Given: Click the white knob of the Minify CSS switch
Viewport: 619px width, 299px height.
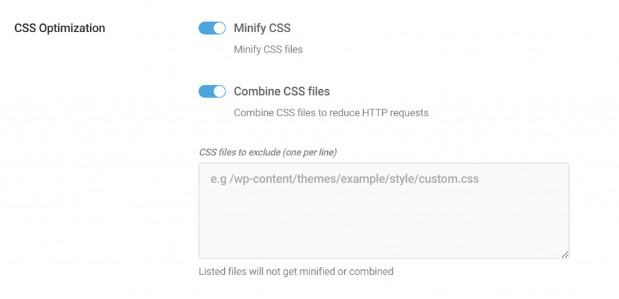Looking at the screenshot, I should click(219, 28).
